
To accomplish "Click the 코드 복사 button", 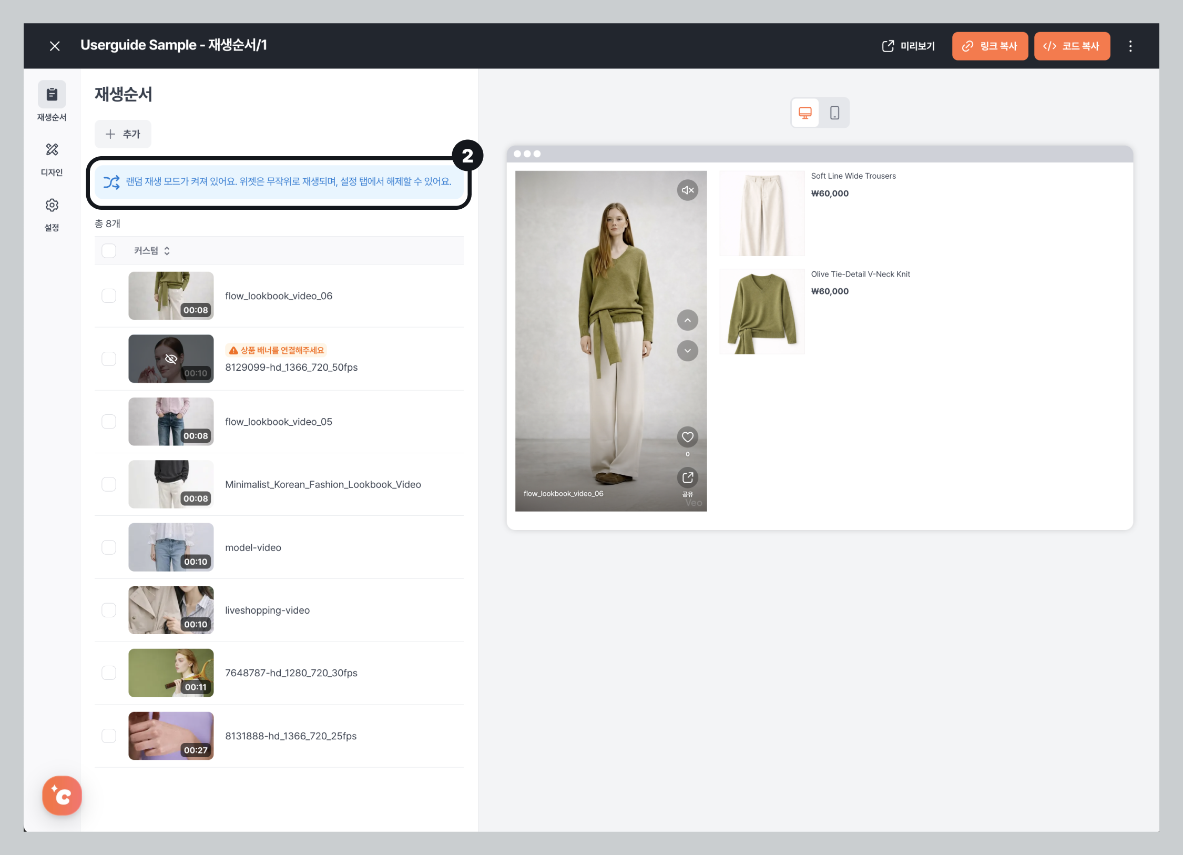I will [1072, 46].
